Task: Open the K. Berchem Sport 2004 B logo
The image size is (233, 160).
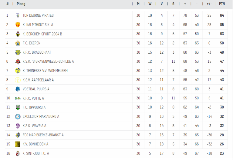Action: (x=18, y=34)
